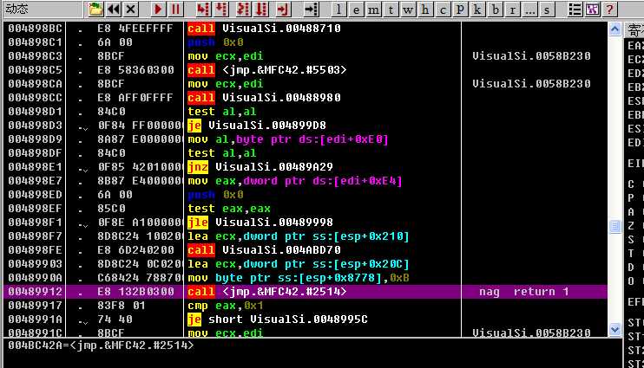Select the 'test eax,eax' instruction
Viewport: 644px width, 368px height.
point(229,209)
